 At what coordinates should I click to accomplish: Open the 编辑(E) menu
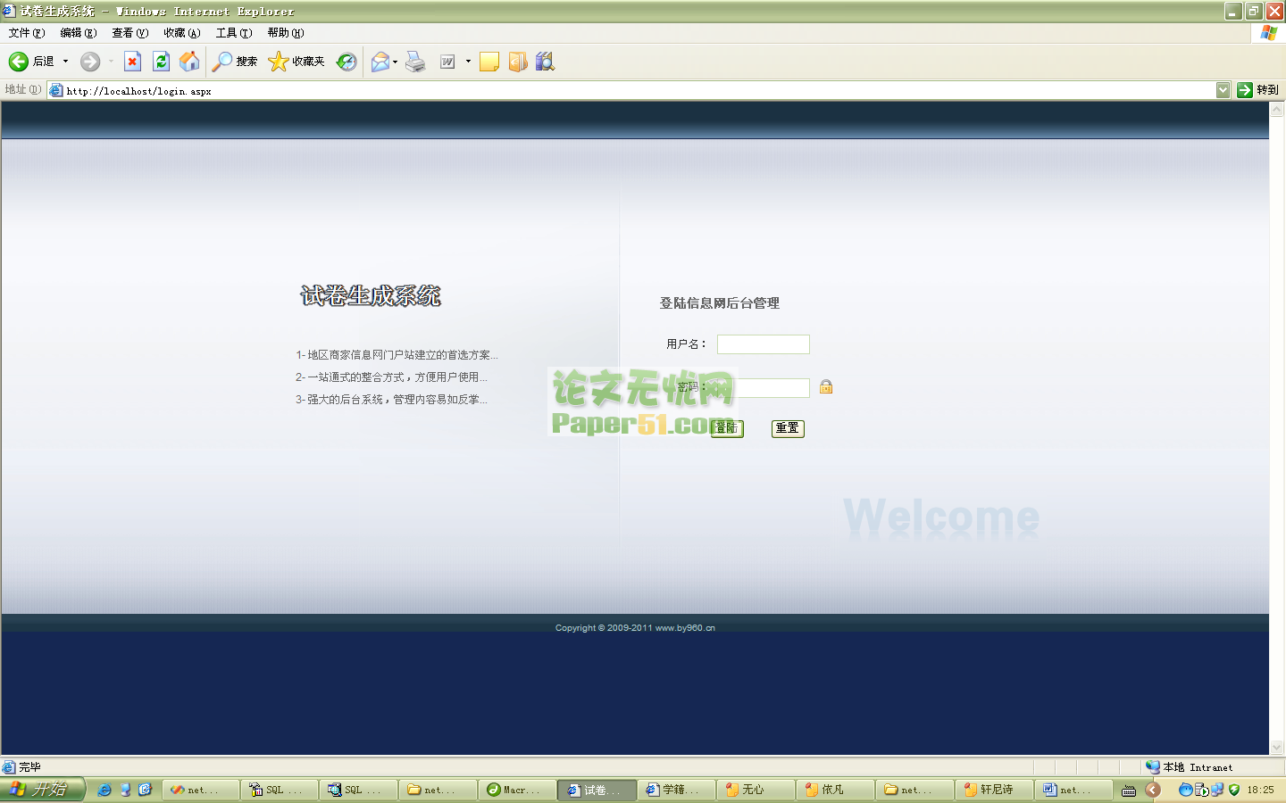pos(79,33)
